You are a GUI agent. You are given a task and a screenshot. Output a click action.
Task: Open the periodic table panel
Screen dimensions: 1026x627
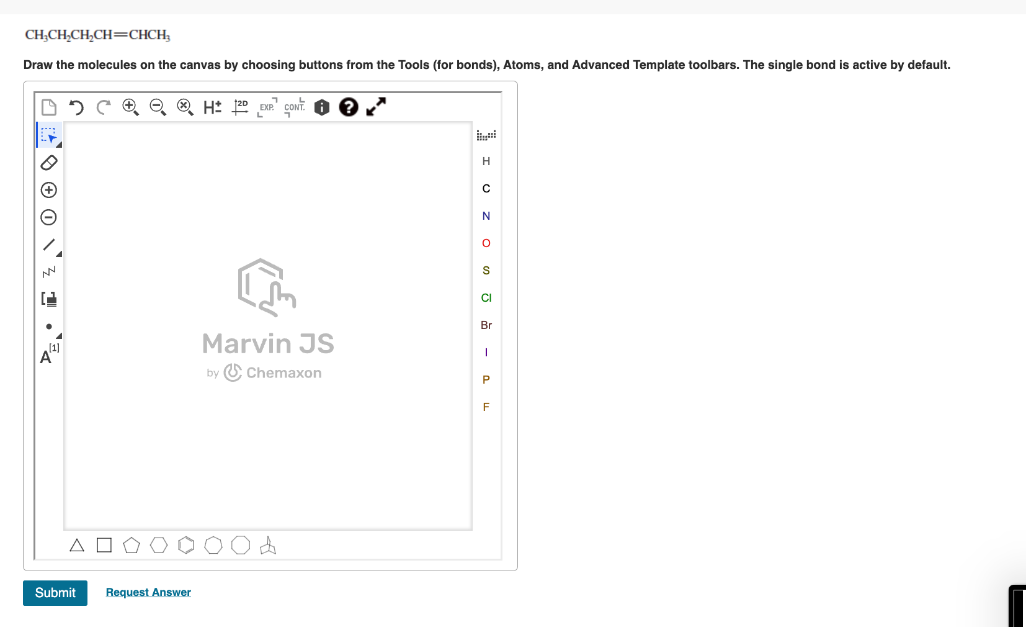(x=486, y=135)
